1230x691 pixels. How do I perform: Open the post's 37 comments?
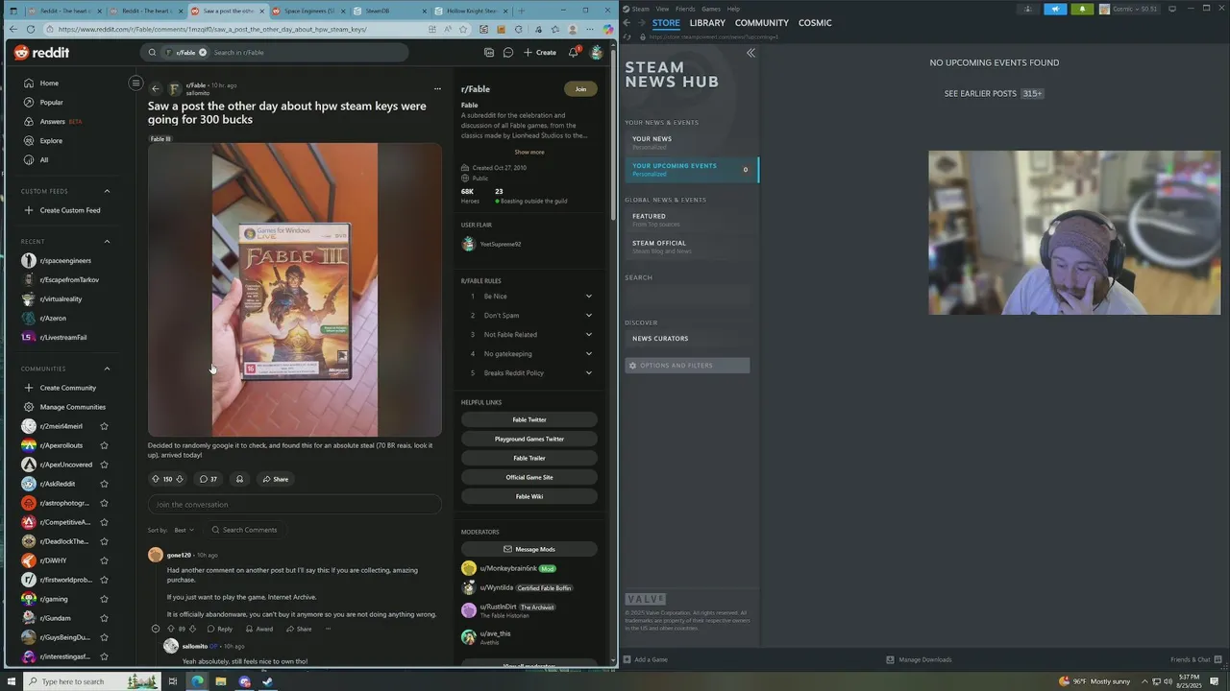click(x=208, y=479)
